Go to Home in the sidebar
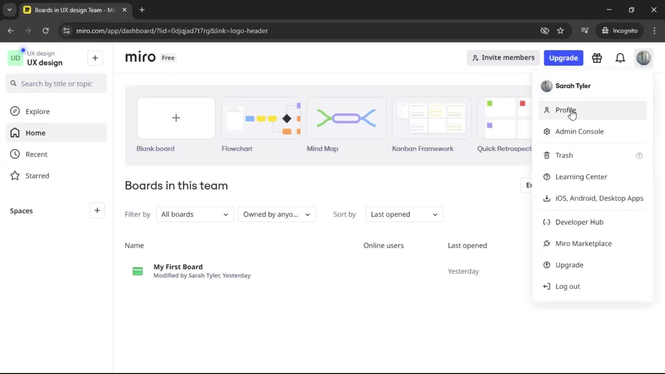Screen dimensions: 665x374 (56, 133)
